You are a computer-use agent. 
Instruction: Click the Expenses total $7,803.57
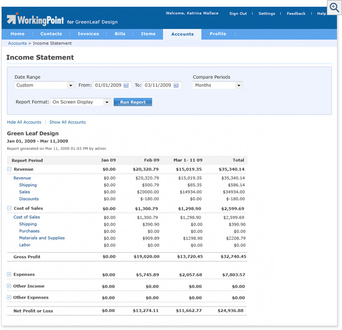pyautogui.click(x=233, y=275)
